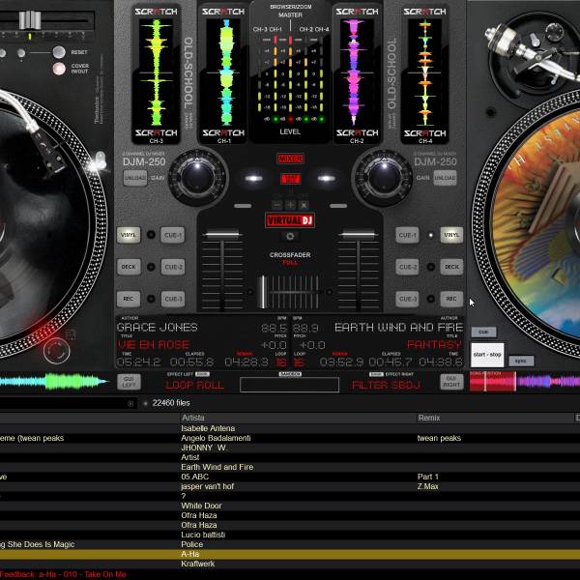Click the left UNLOAD button
580x580 pixels.
tap(135, 178)
